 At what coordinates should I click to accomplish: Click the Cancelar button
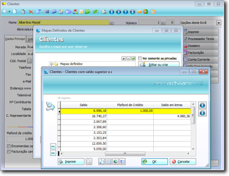183,162
